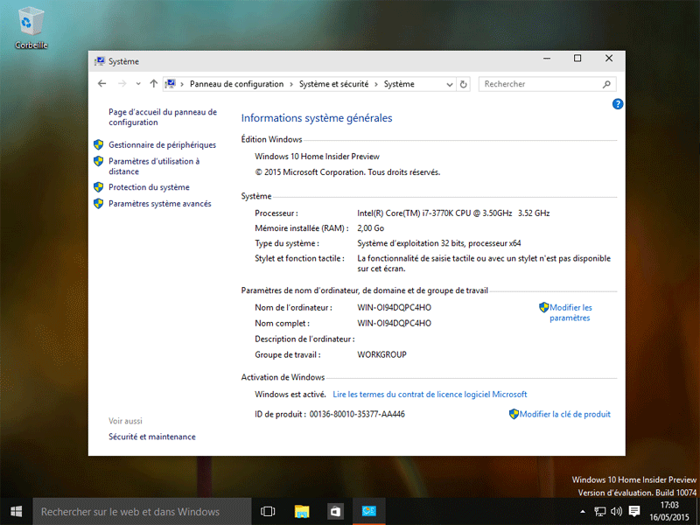Expand the address bar history dropdown
Screen dimensions: 700x525
coord(450,84)
